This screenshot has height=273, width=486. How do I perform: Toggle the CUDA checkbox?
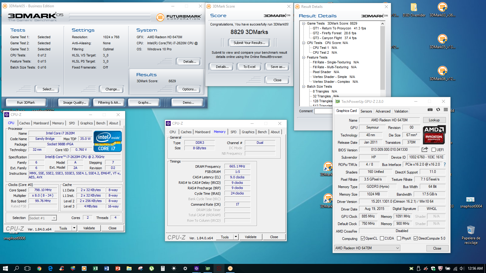pyautogui.click(x=382, y=238)
